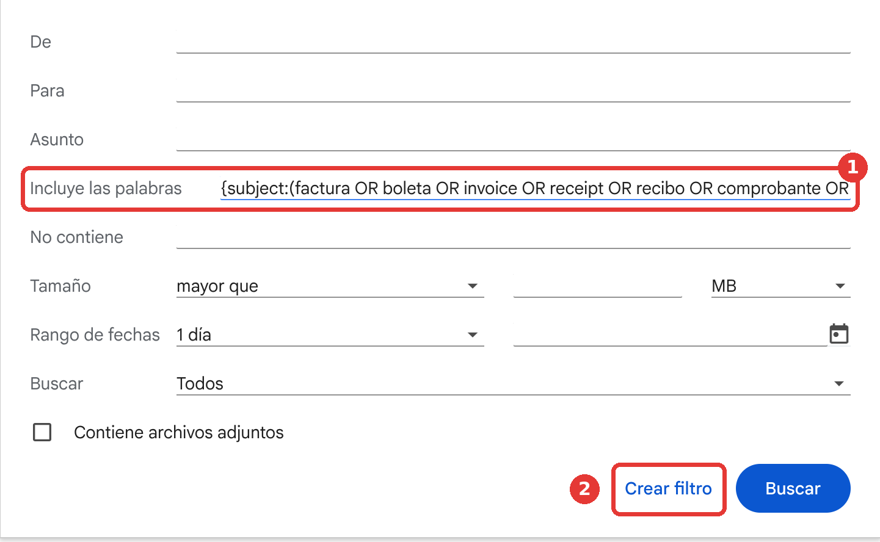Open the calendar date picker icon
Screen dimensions: 880x542
click(839, 334)
